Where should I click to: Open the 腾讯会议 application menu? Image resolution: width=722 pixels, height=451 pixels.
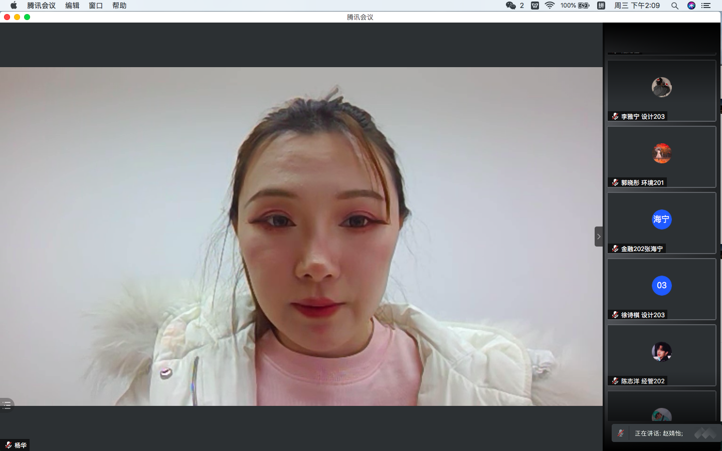[41, 6]
